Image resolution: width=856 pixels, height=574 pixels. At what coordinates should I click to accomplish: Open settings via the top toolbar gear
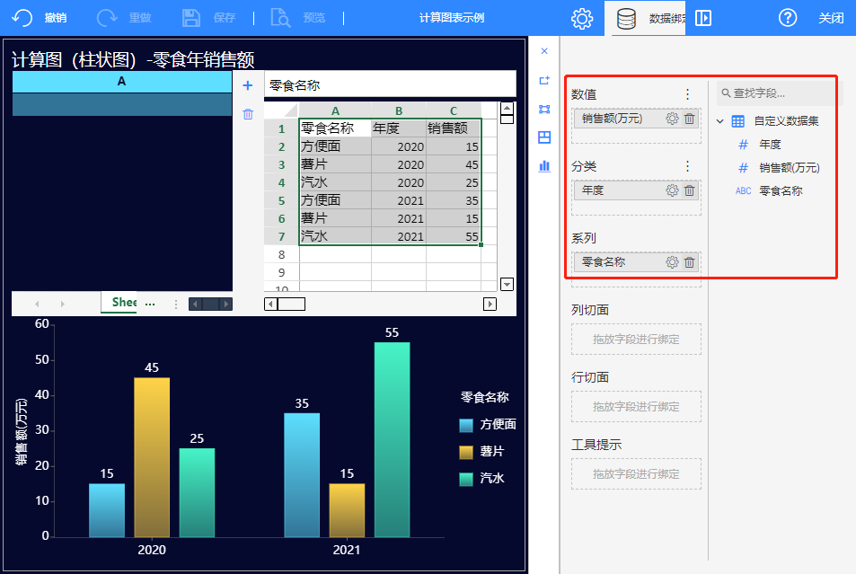pyautogui.click(x=582, y=18)
